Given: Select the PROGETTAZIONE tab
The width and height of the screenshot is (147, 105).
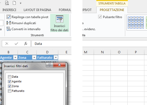Looking at the screenshot, I should pyautogui.click(x=112, y=10).
